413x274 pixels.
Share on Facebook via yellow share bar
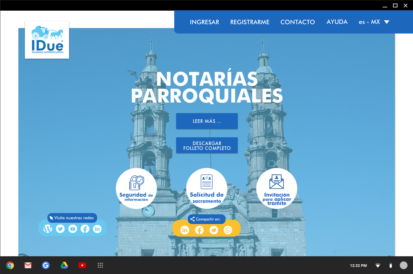(199, 230)
